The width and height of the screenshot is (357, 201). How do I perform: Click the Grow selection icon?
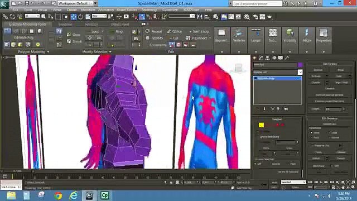(x=69, y=35)
